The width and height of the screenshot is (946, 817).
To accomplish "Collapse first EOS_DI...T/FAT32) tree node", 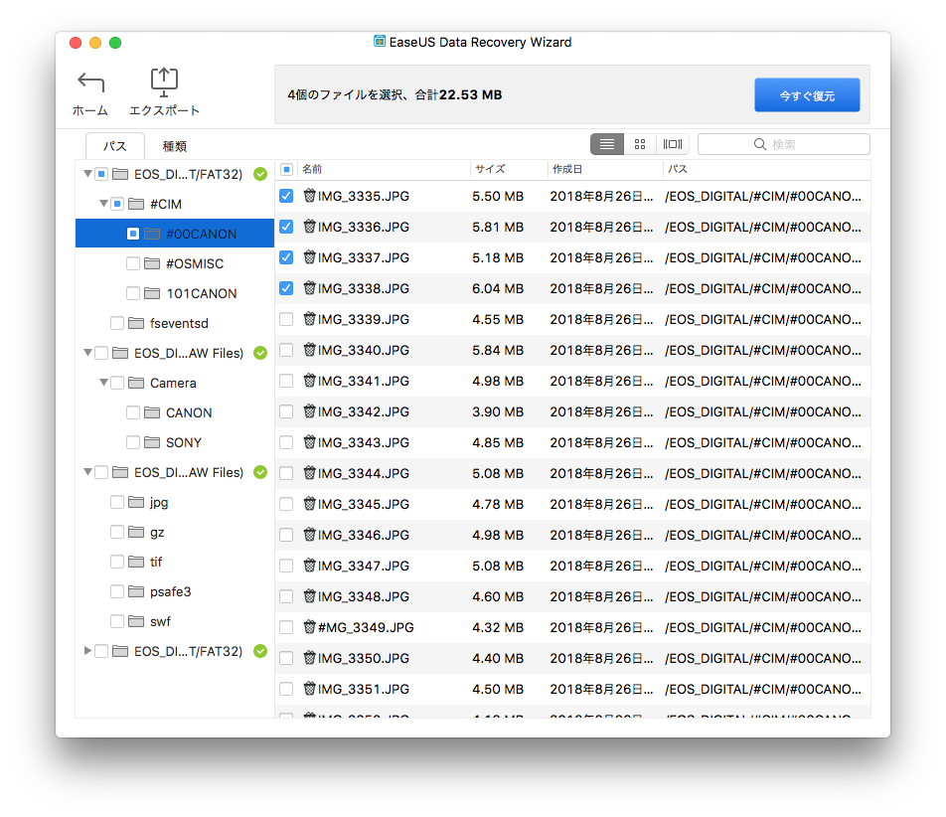I will [88, 174].
